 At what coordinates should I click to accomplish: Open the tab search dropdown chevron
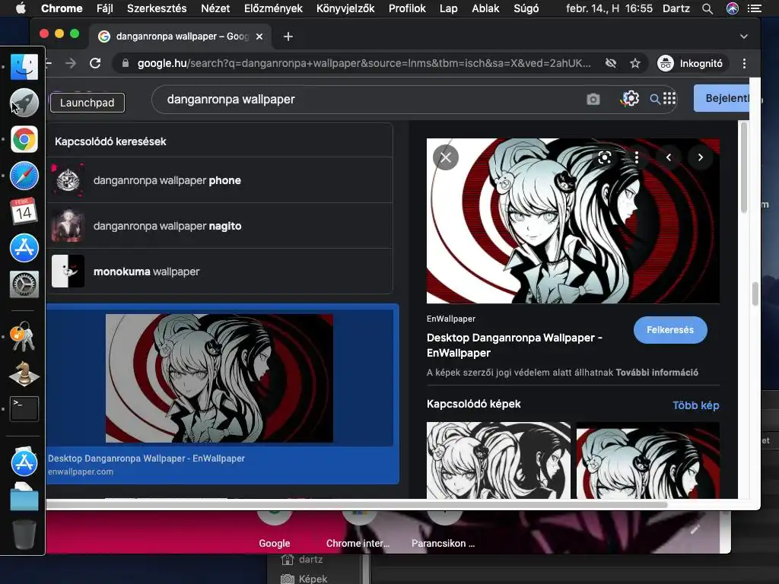(x=744, y=36)
